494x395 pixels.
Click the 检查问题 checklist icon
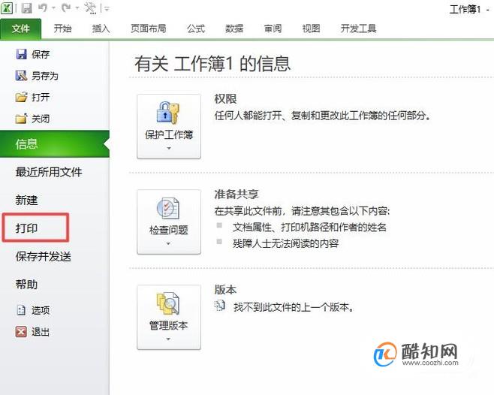tap(168, 208)
